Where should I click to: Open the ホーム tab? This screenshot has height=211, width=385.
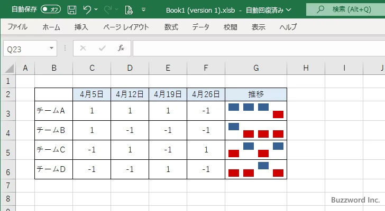tap(51, 27)
